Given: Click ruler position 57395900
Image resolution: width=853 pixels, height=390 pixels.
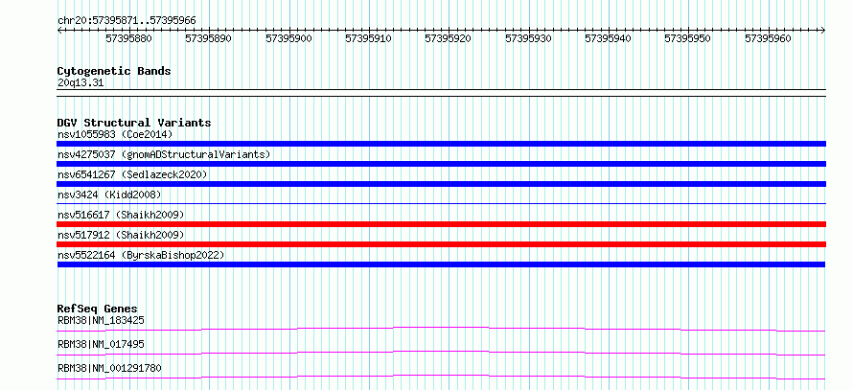Looking at the screenshot, I should (x=288, y=38).
